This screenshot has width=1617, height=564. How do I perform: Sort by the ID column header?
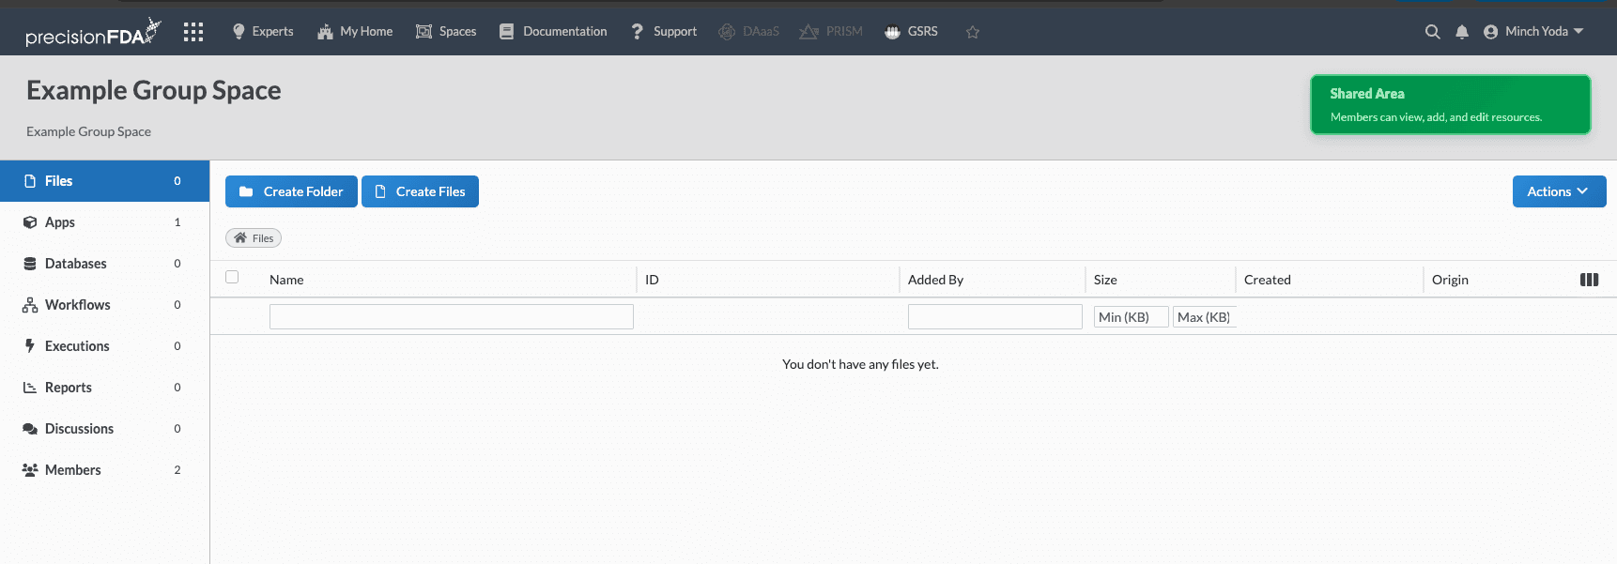coord(652,280)
